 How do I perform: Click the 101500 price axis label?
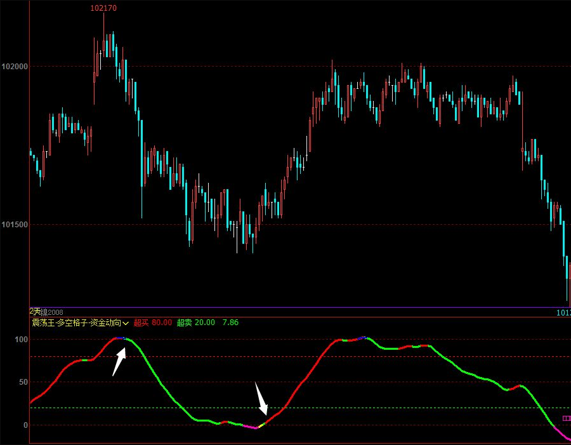pyautogui.click(x=15, y=225)
